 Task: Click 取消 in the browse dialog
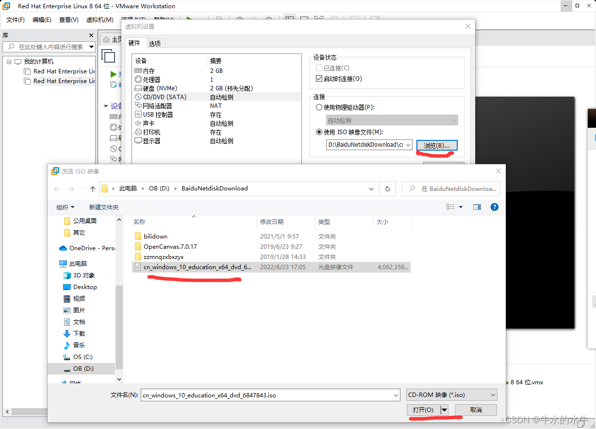tap(476, 410)
